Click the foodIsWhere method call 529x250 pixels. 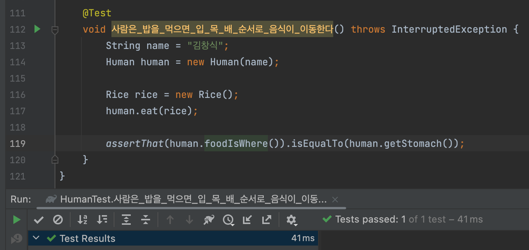click(x=236, y=144)
